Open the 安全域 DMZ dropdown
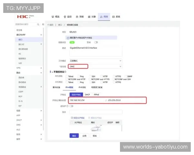 click(x=95, y=67)
